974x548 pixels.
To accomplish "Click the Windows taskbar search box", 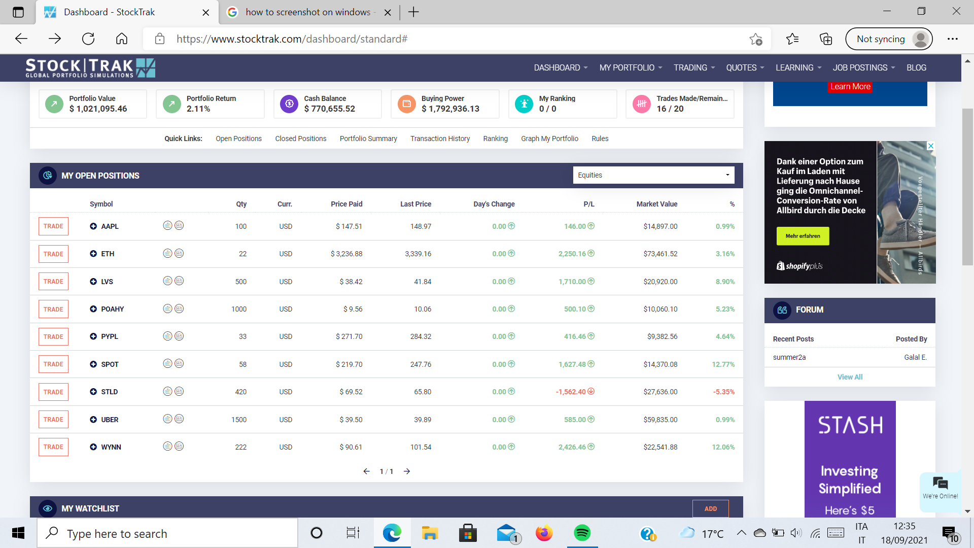I will pyautogui.click(x=167, y=533).
